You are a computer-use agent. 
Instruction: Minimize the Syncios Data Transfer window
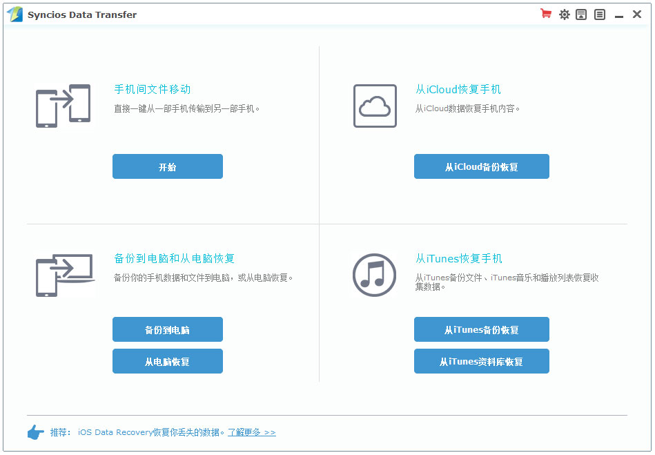(619, 17)
